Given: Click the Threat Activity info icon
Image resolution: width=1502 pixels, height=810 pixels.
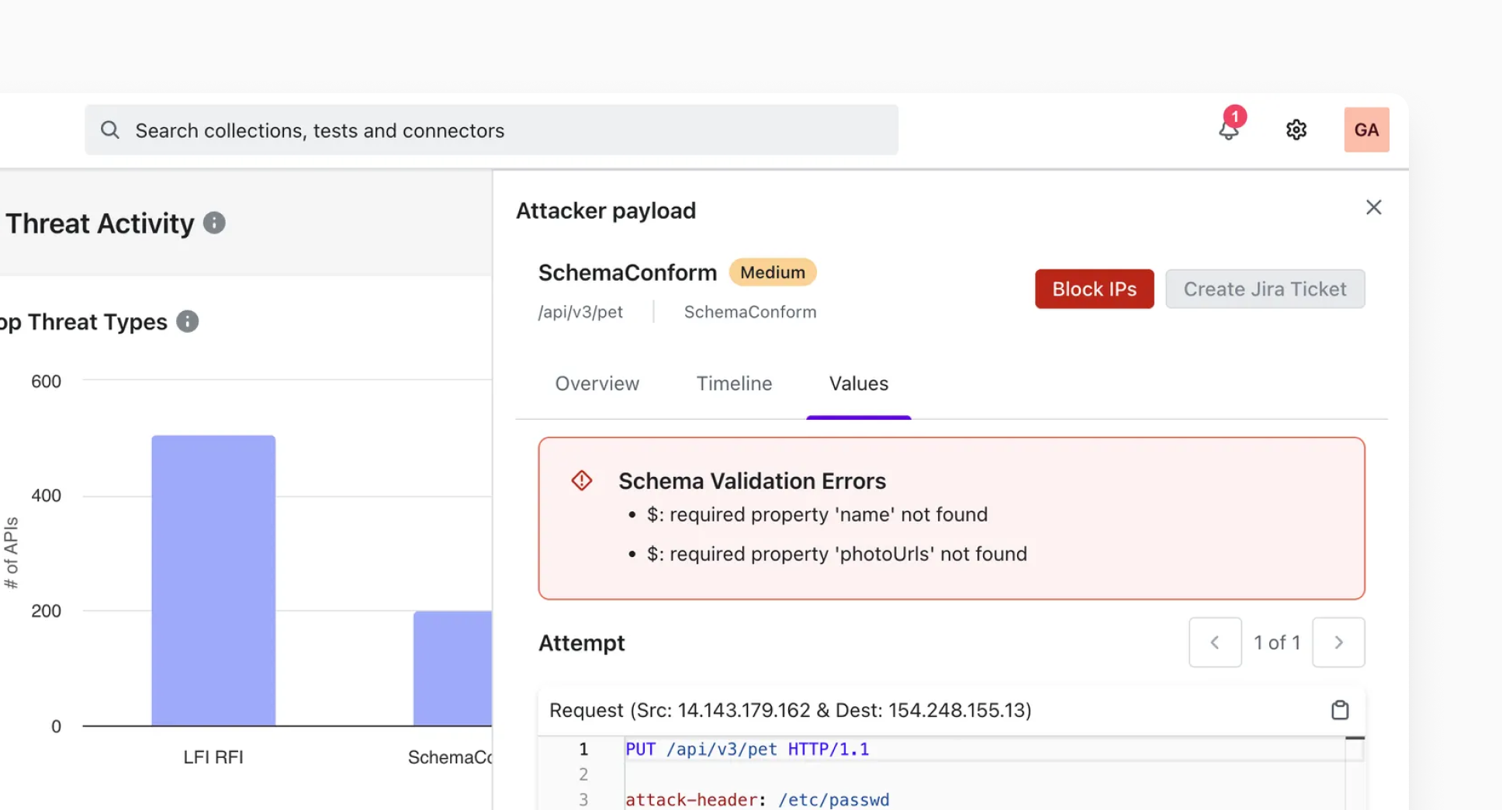Looking at the screenshot, I should (x=214, y=223).
